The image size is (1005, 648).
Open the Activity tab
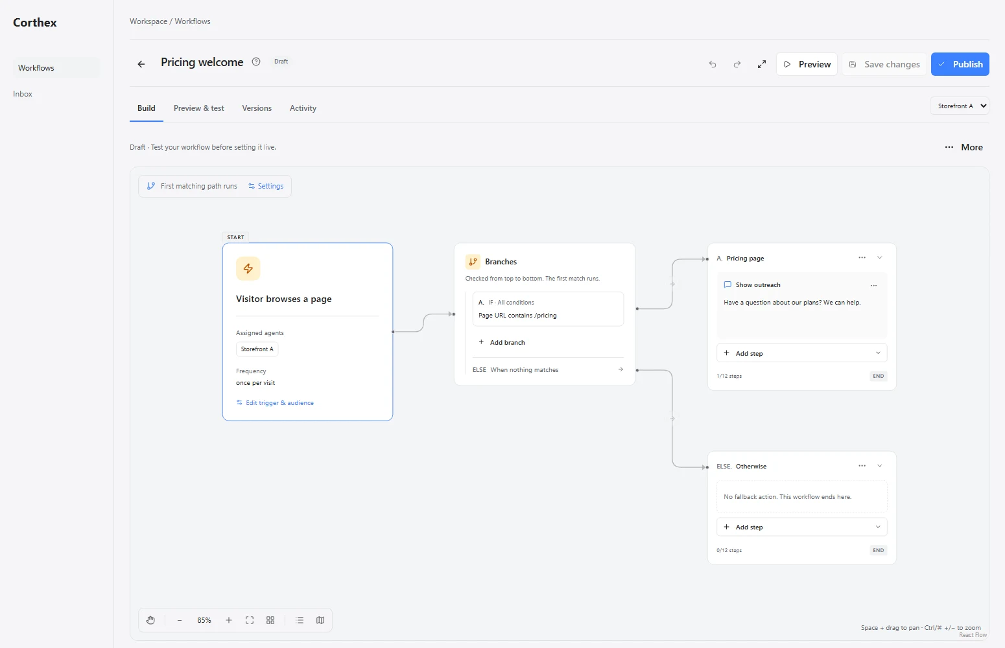point(303,108)
